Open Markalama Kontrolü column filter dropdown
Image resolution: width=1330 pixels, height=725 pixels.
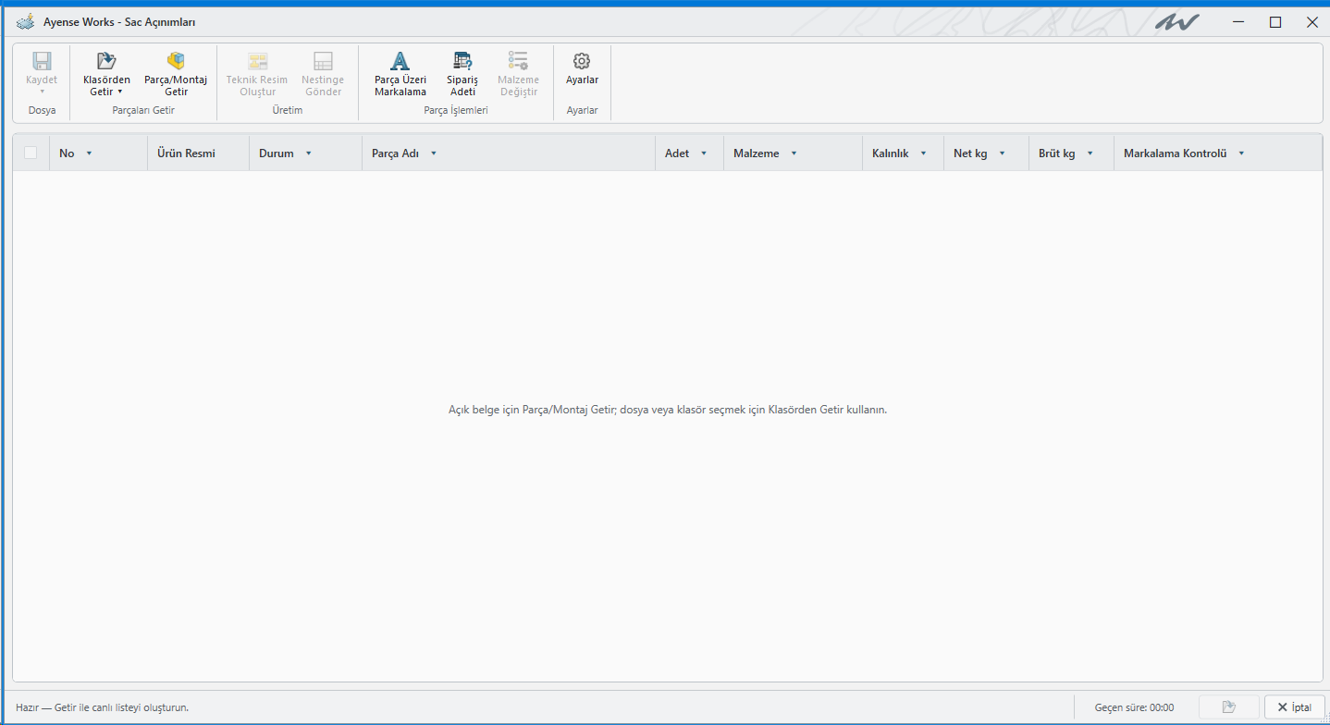tap(1241, 154)
